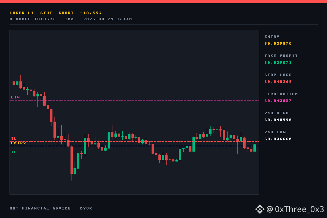The image size is (327, 218).
Task: Click the yellow 'ENTRY' chart line label
Action: click(18, 143)
